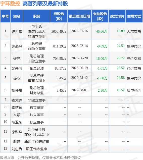Select the change value -9.09万
143x160 pixels.
(102, 46)
